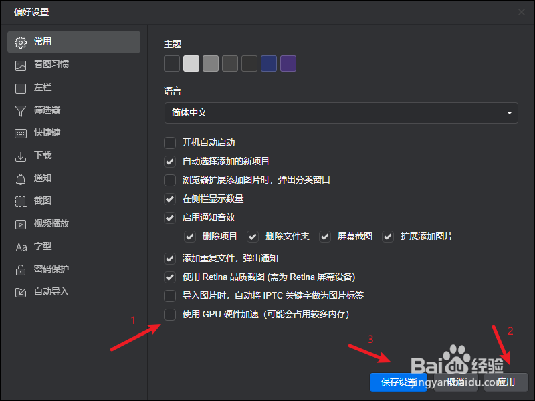
Task: Select the white light theme swatch
Action: click(191, 63)
